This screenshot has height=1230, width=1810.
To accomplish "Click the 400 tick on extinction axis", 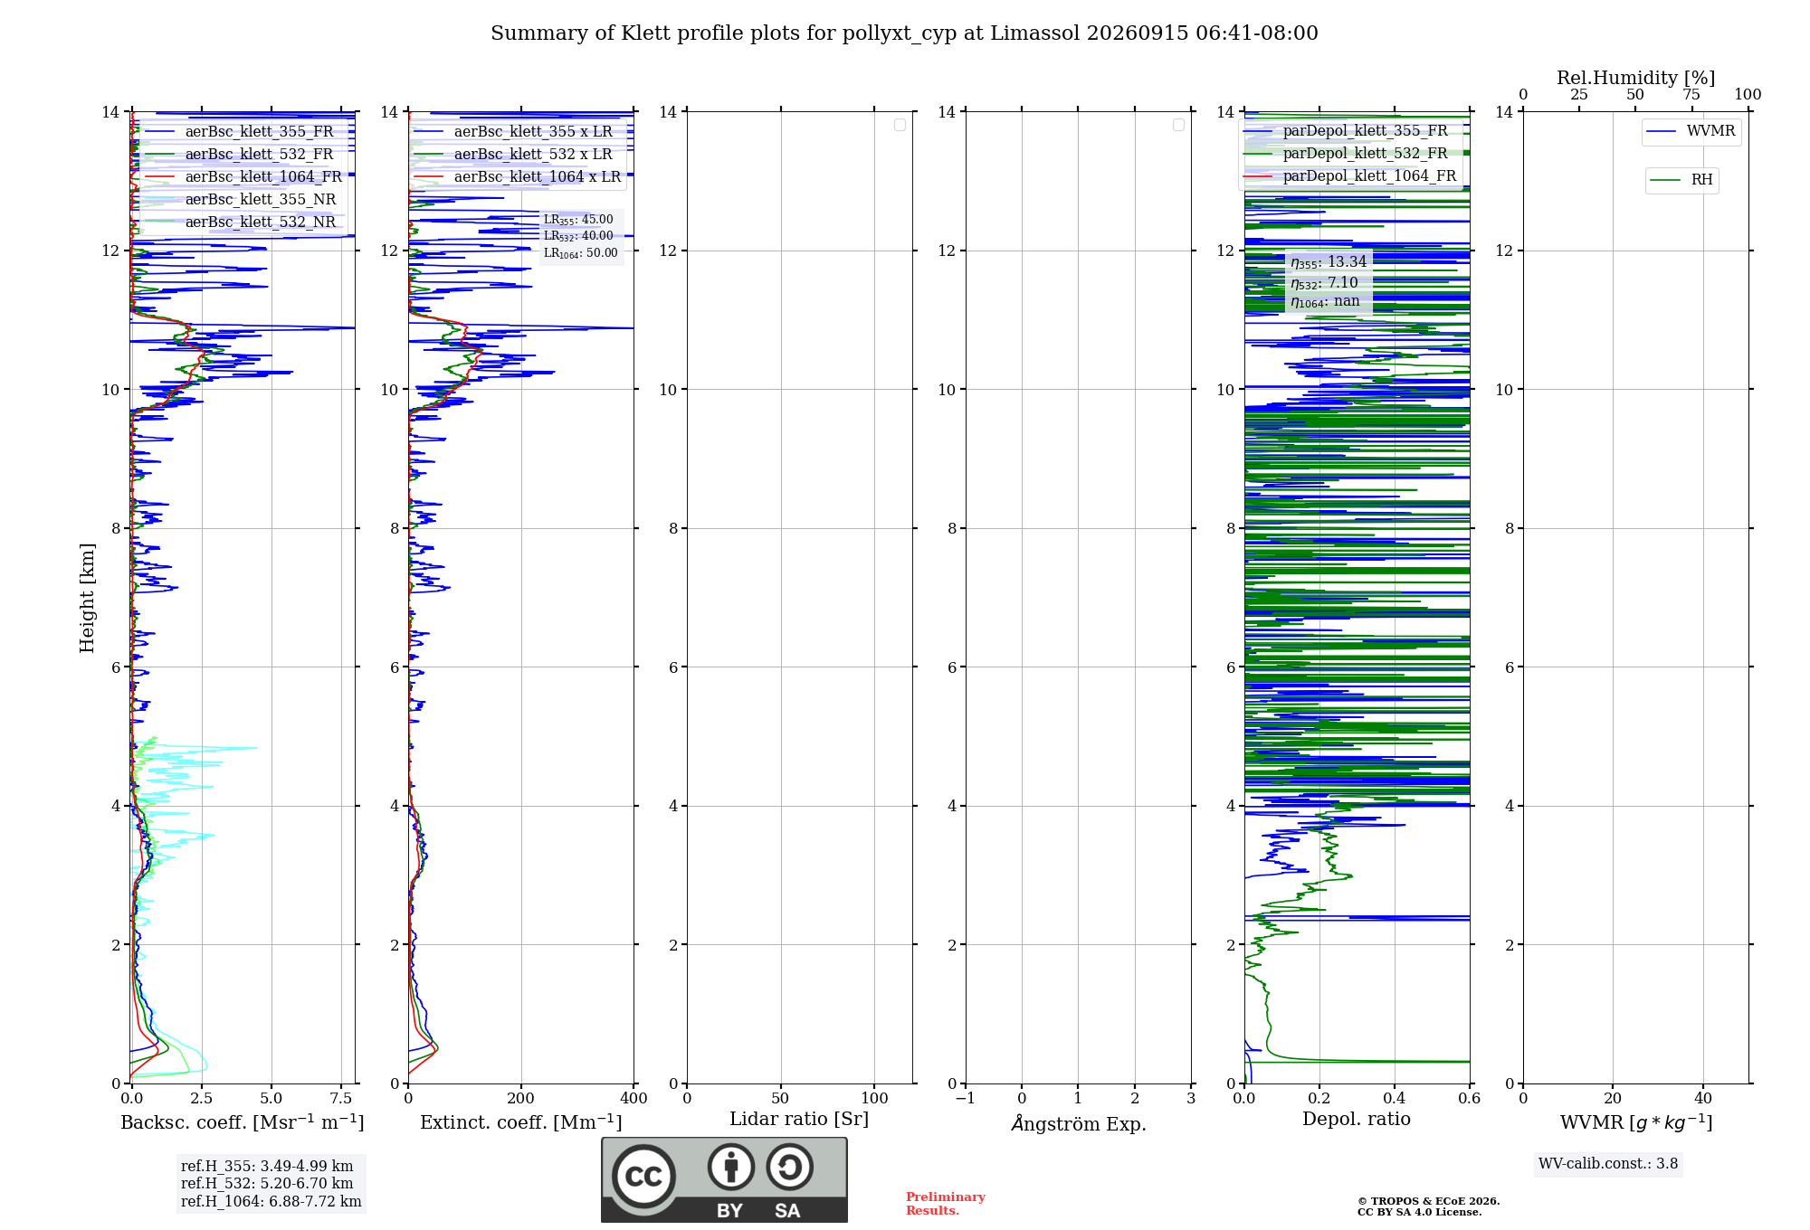I will point(633,1099).
